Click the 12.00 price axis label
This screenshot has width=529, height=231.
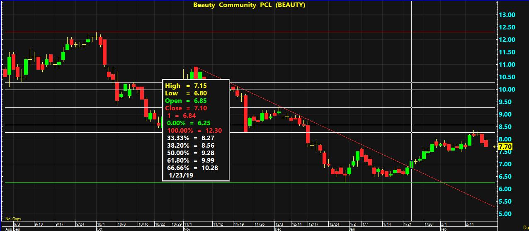pyautogui.click(x=507, y=40)
